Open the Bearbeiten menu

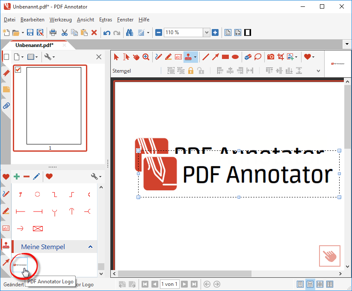(33, 20)
